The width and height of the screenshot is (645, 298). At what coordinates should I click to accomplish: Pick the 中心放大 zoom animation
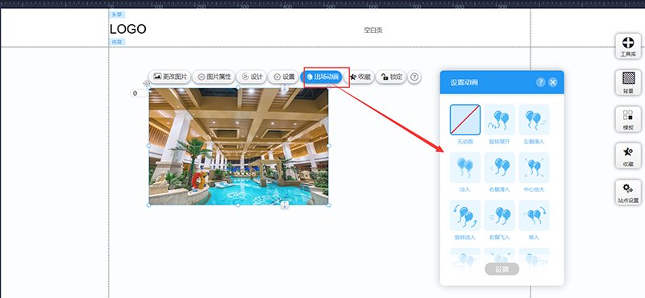[x=534, y=168]
